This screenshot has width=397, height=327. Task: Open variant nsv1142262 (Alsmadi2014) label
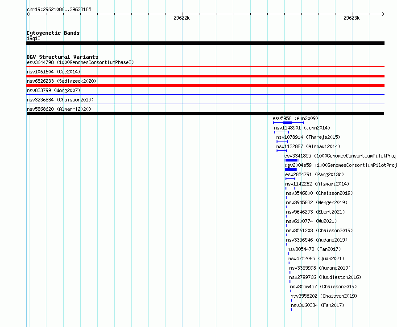pos(317,184)
